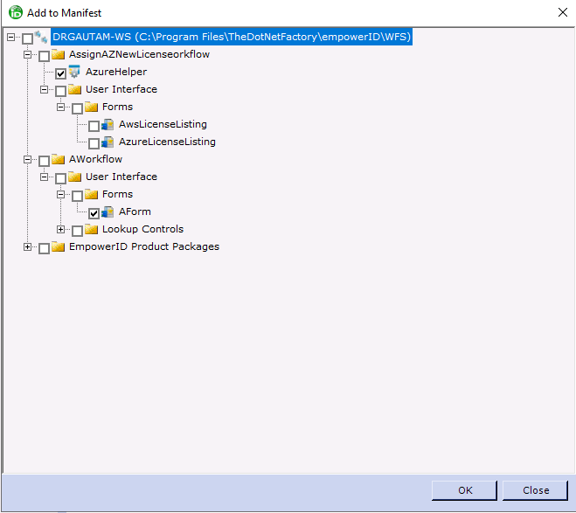
Task: Collapse the AWorkflow tree node
Action: (28, 160)
